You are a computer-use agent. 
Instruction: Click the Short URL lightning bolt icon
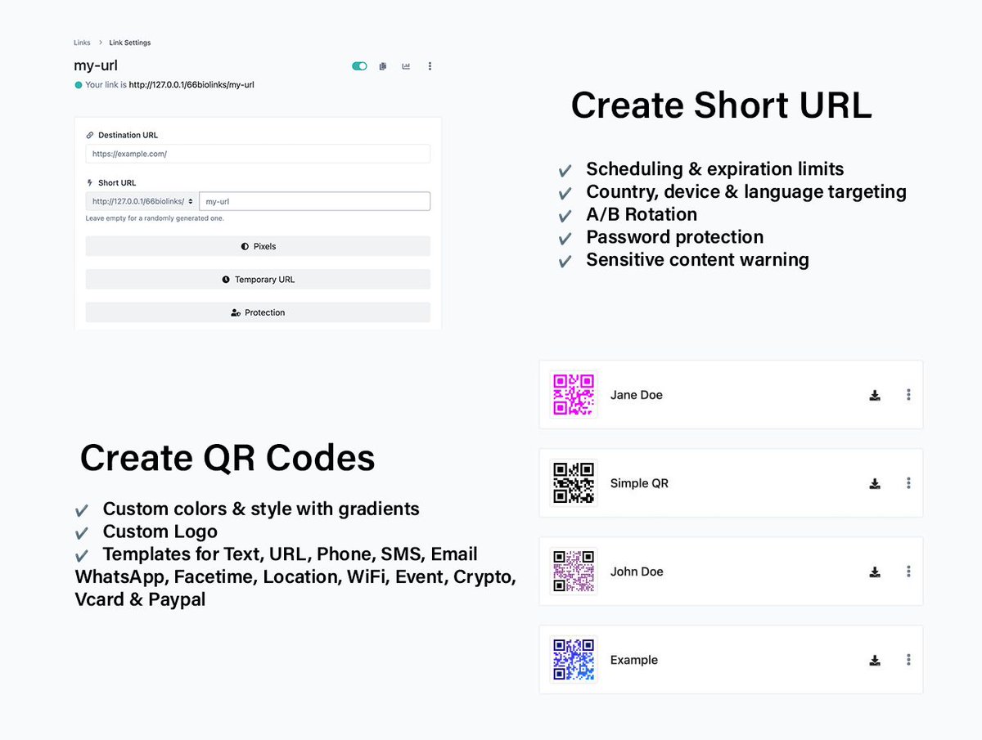pyautogui.click(x=90, y=183)
